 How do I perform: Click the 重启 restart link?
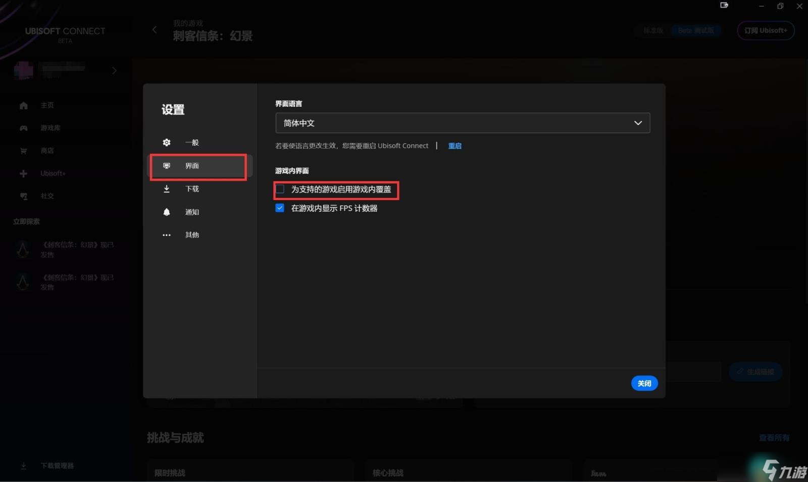[x=455, y=146]
